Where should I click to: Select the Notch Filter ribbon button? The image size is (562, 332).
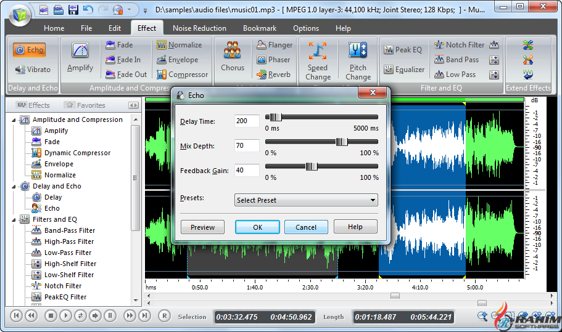click(x=459, y=45)
